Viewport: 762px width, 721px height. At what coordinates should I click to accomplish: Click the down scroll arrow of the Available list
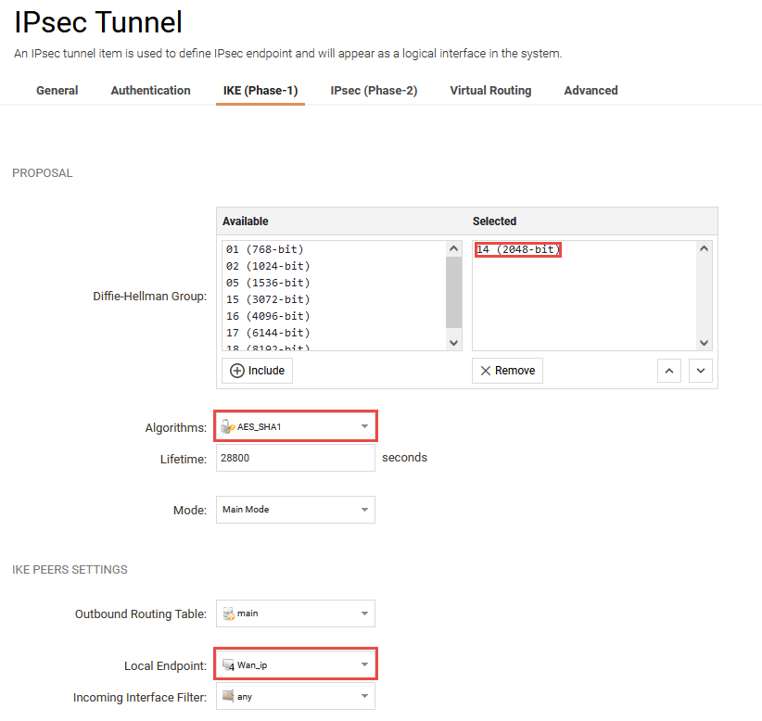click(453, 341)
